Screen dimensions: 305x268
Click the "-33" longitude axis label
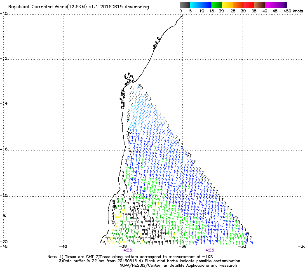click(x=242, y=247)
